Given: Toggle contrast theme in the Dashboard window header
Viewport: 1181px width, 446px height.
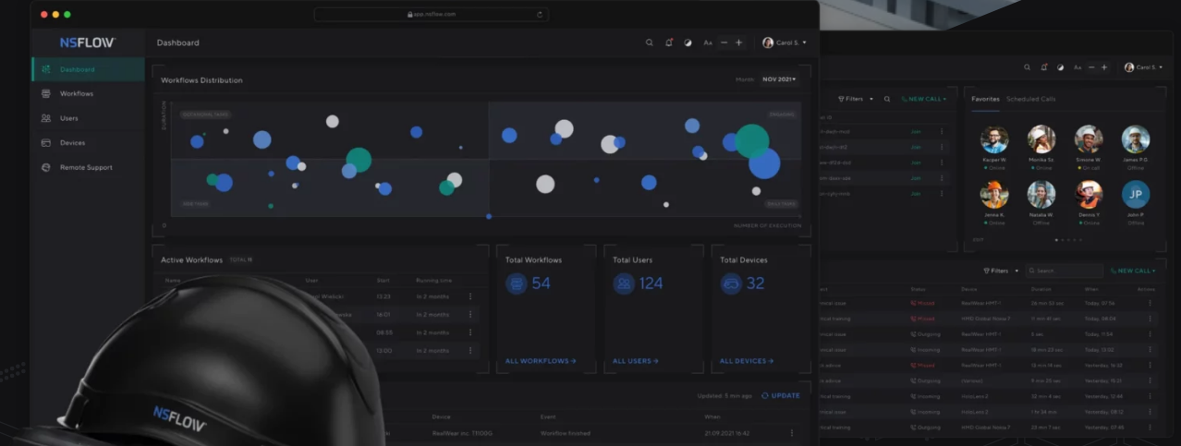Looking at the screenshot, I should [688, 42].
